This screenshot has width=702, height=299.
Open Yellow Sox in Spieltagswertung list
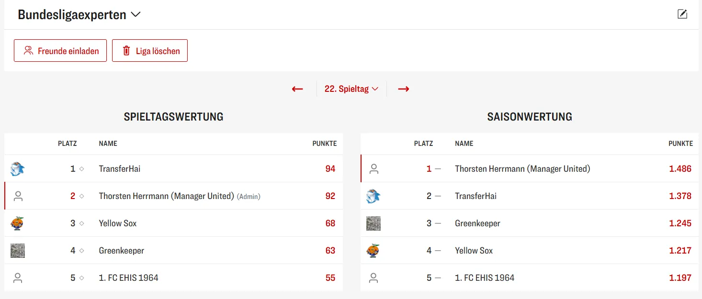tap(118, 223)
